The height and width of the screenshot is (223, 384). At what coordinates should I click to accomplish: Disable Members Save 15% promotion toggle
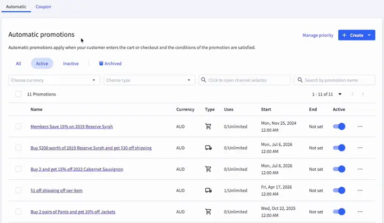pyautogui.click(x=339, y=126)
